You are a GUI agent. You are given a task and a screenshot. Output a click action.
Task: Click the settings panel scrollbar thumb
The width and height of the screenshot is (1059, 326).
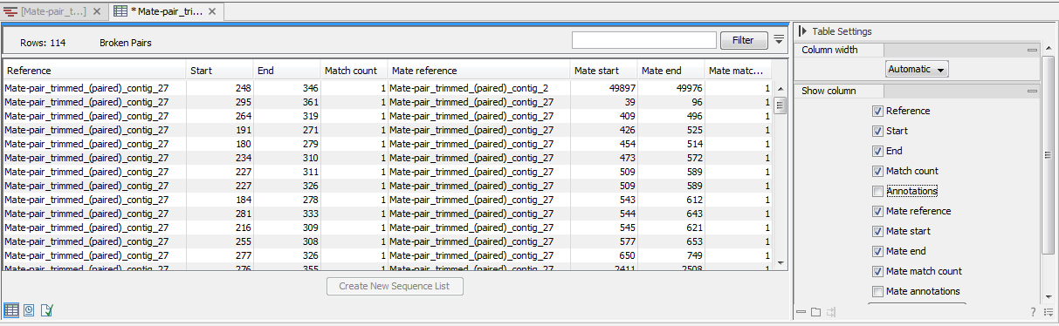click(1049, 155)
